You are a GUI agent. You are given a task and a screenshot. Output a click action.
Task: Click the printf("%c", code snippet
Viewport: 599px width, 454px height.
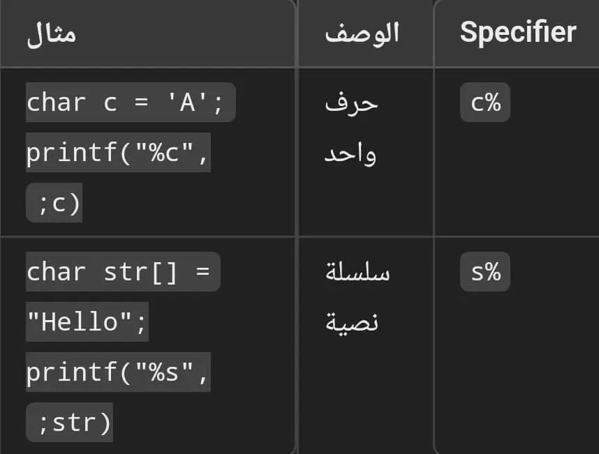pyautogui.click(x=118, y=152)
